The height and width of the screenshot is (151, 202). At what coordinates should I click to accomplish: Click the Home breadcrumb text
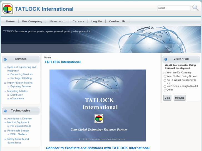pos(48,57)
